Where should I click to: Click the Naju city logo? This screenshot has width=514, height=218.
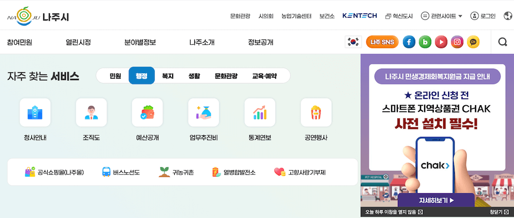click(38, 16)
